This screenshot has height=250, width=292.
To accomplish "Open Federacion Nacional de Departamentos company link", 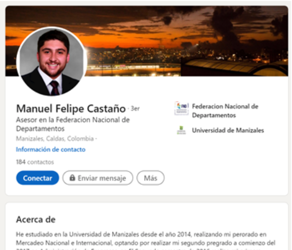I will 225,111.
